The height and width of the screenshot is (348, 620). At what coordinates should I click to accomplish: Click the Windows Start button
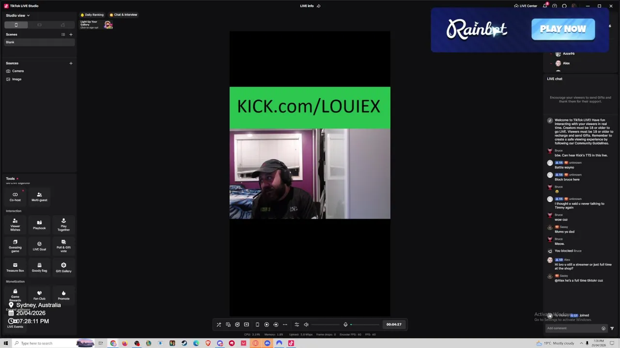point(6,343)
